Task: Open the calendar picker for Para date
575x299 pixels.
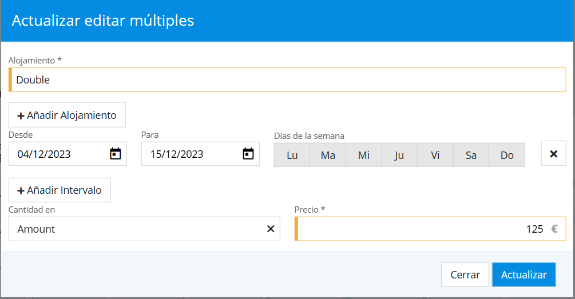Action: pos(248,154)
